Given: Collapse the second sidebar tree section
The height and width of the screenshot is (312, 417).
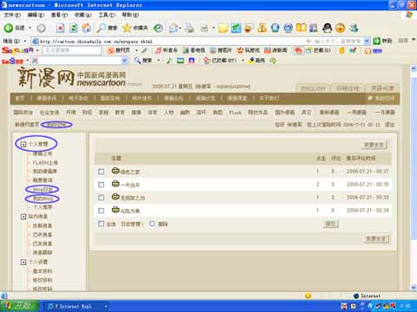Looking at the screenshot, I should pyautogui.click(x=23, y=217).
